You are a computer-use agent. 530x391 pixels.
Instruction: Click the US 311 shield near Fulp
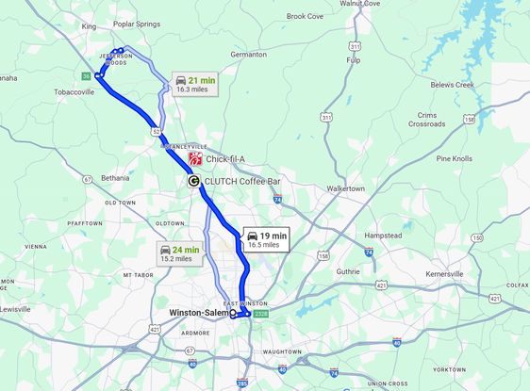355,46
